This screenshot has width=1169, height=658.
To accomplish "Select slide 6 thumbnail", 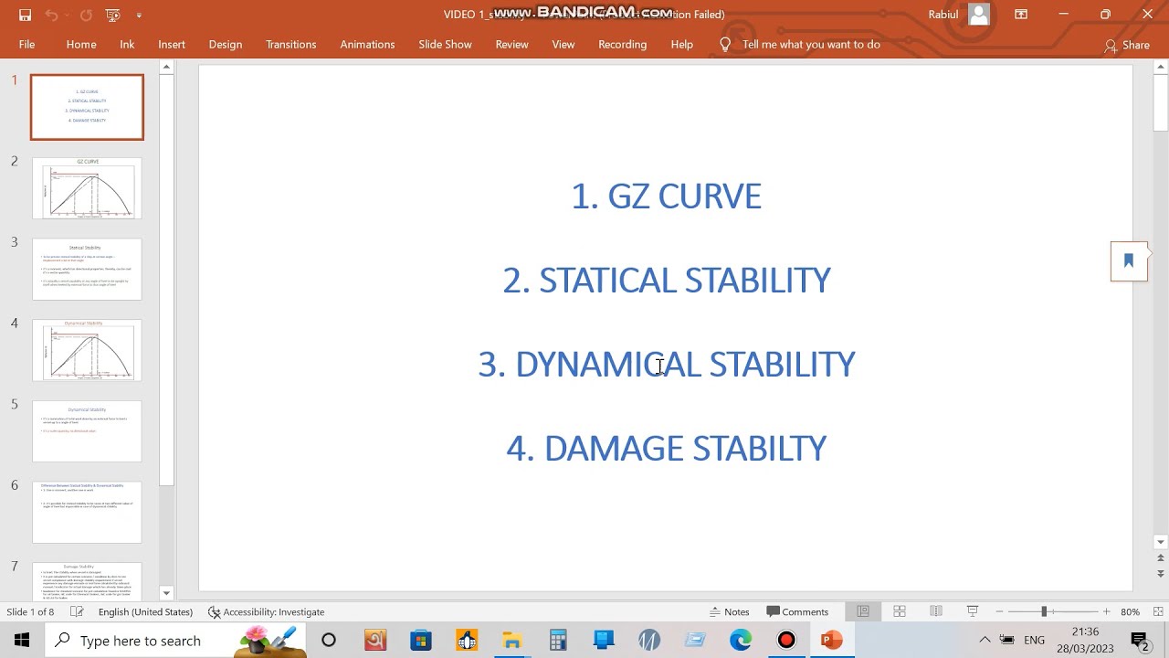I will point(87,512).
